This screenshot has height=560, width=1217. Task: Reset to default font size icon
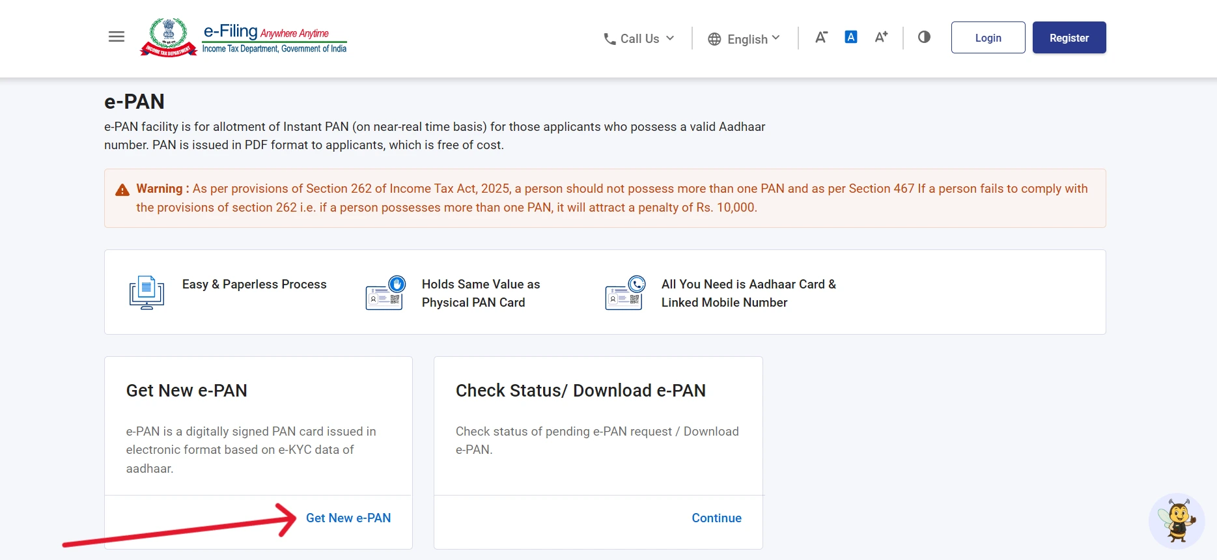click(x=850, y=37)
